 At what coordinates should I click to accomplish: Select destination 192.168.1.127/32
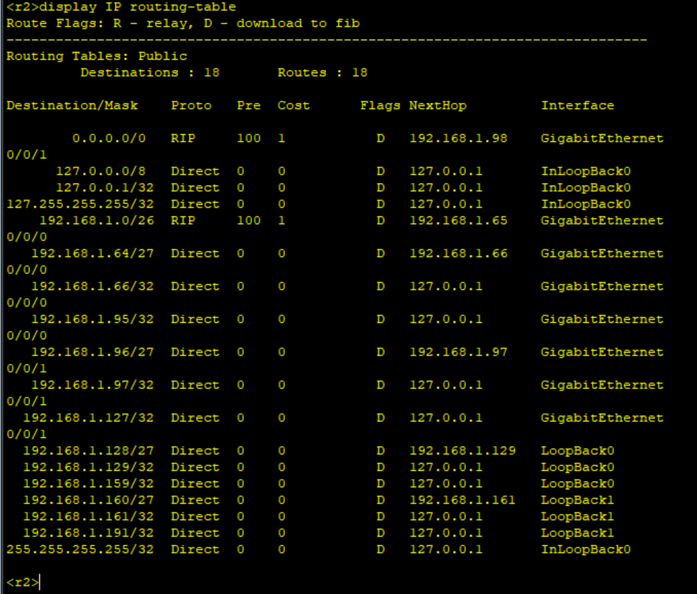(88, 418)
